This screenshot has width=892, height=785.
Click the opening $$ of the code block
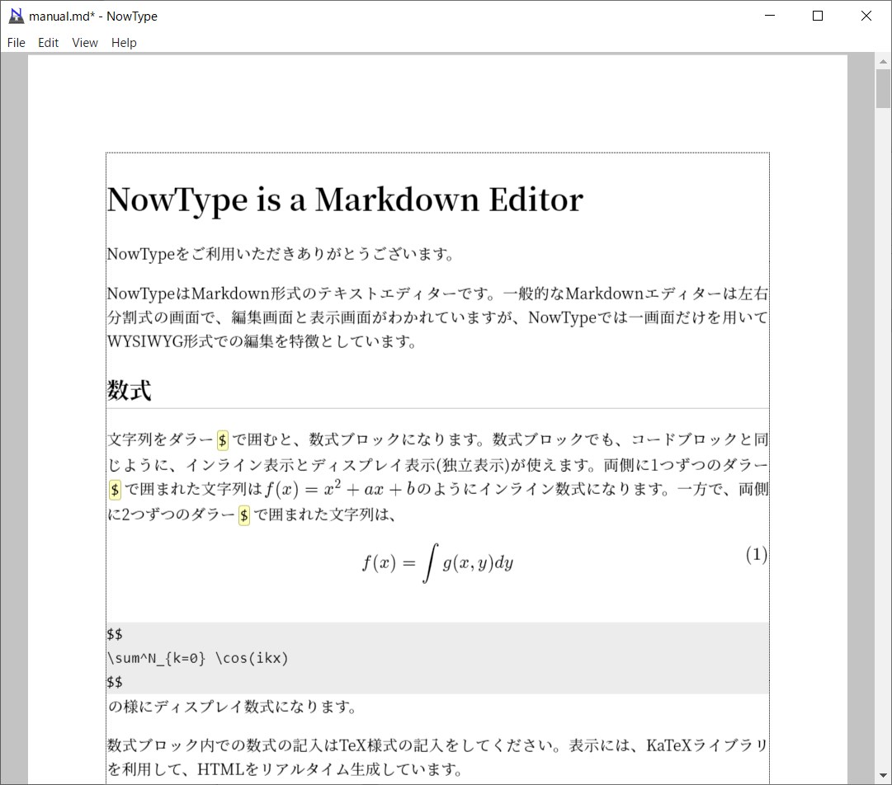point(115,634)
